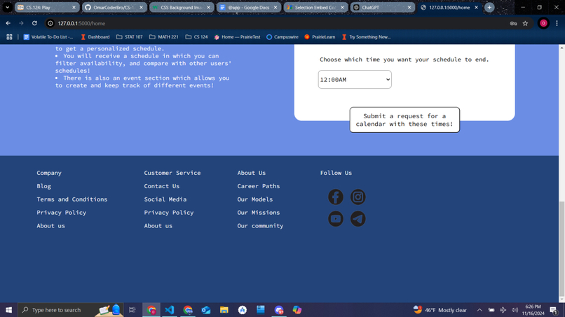Open the weather widget showing 46°F
This screenshot has width=565, height=317.
click(x=440, y=310)
